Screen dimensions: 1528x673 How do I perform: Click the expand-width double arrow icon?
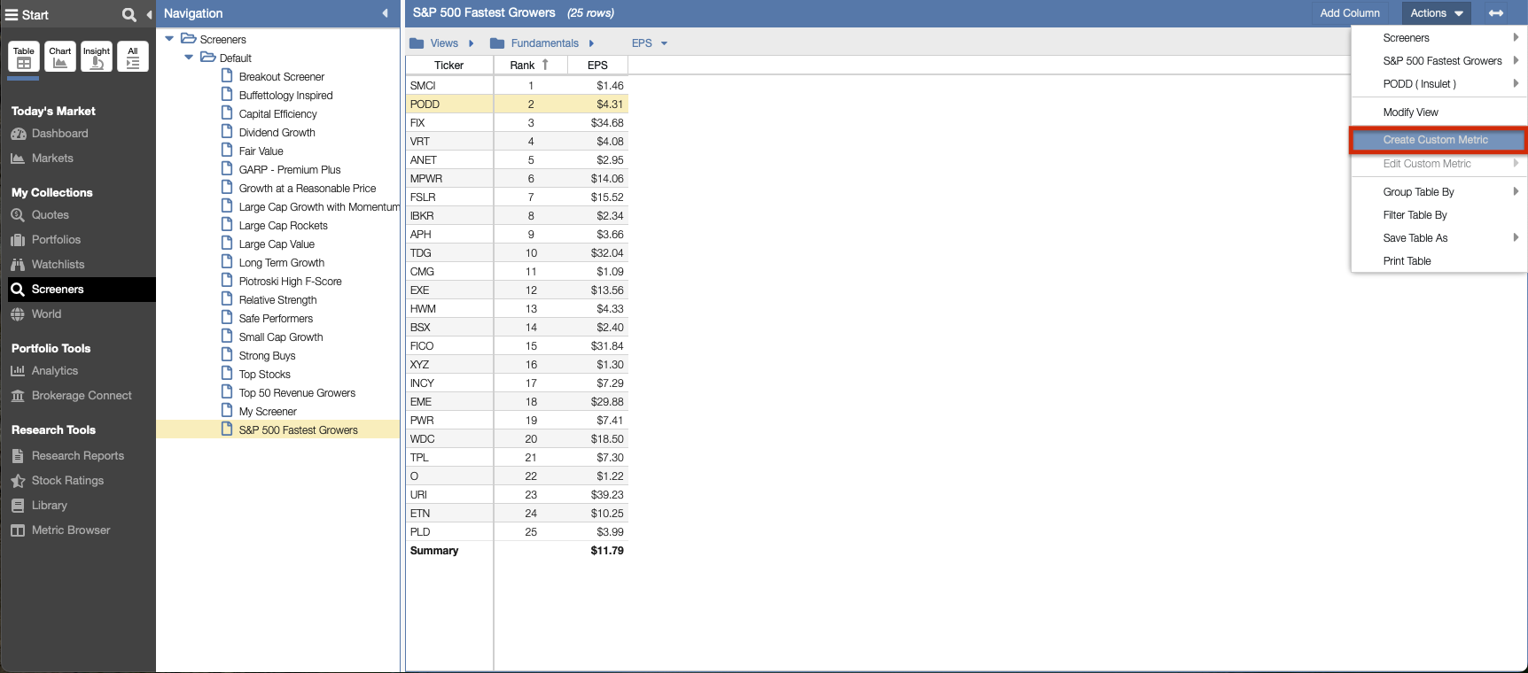point(1496,13)
